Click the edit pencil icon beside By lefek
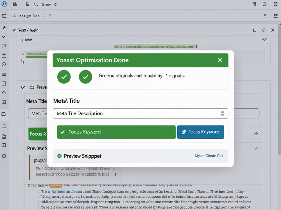This screenshot has width=281, height=210. click(264, 39)
